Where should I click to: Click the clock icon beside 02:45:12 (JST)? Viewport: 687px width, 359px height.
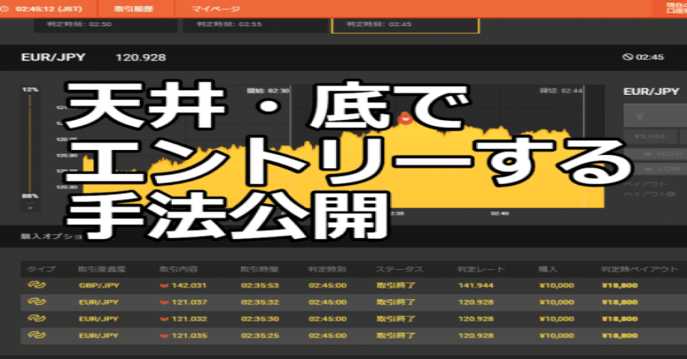point(5,8)
